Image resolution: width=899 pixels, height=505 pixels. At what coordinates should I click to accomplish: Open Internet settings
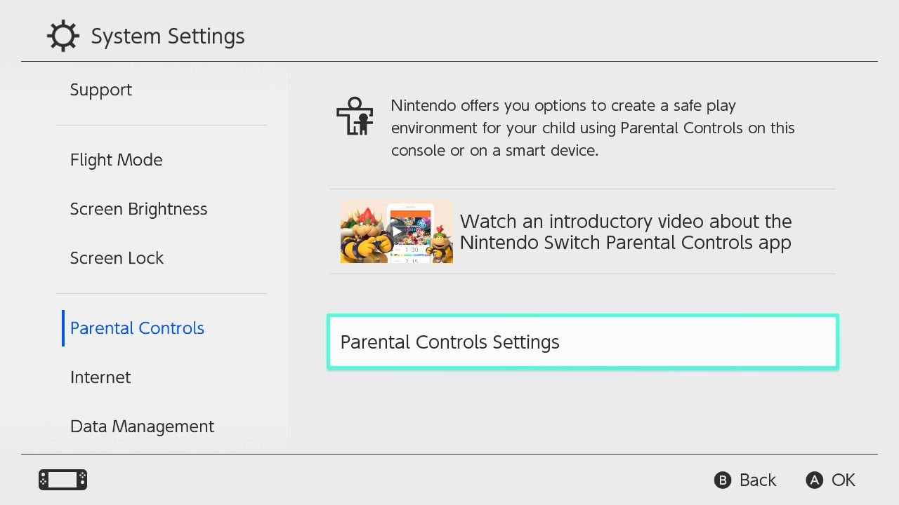pyautogui.click(x=101, y=377)
